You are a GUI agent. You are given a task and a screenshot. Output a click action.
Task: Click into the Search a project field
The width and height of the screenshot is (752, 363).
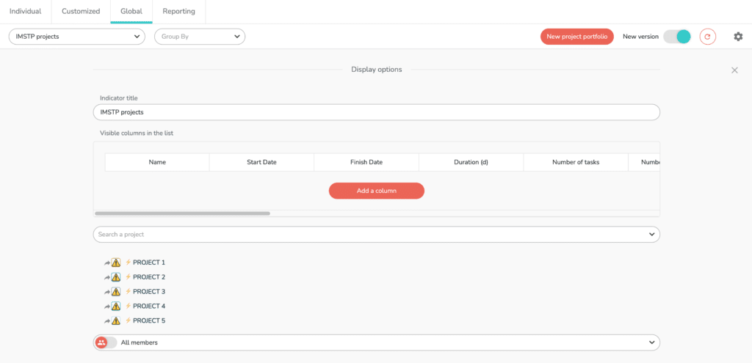point(377,234)
